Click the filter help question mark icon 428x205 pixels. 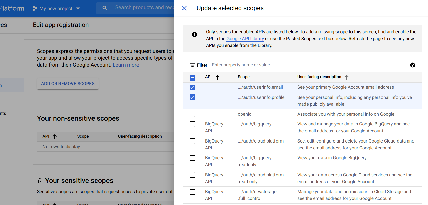click(x=412, y=65)
